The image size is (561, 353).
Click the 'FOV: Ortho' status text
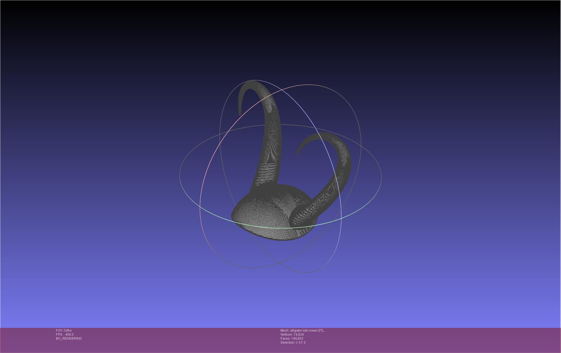[64, 331]
